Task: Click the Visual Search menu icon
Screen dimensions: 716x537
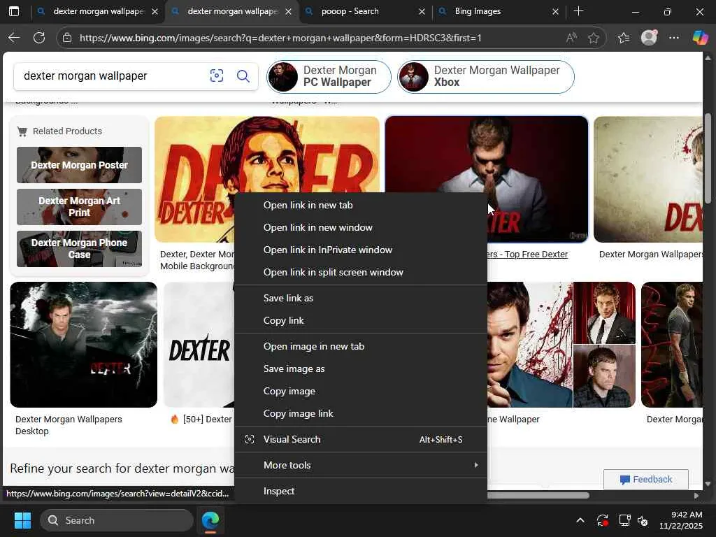Action: (250, 439)
